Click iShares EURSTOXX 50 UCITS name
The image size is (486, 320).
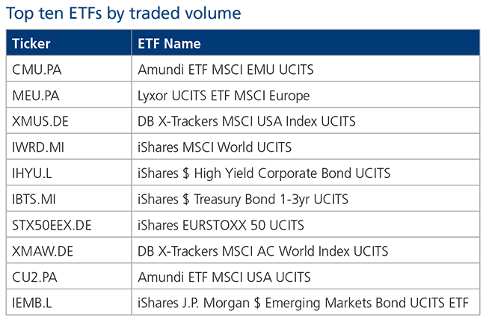(221, 225)
